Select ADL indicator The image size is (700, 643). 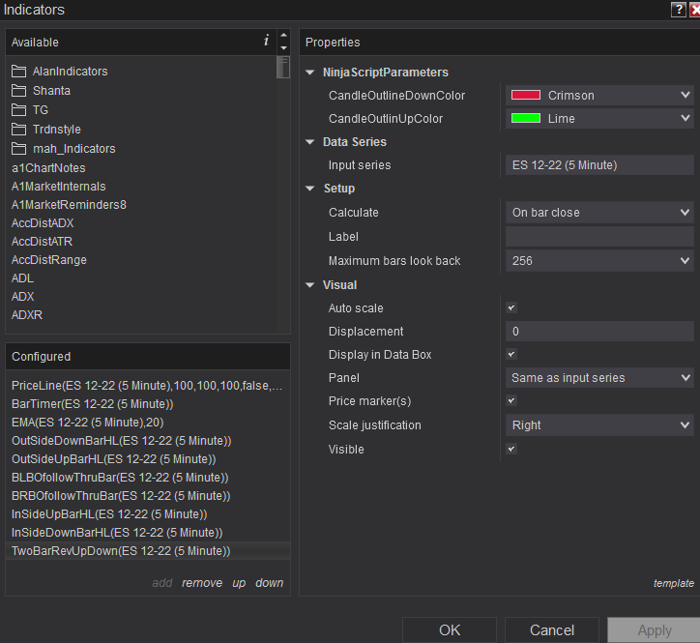tap(22, 278)
